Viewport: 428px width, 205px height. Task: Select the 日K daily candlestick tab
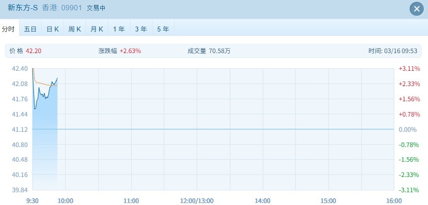53,29
